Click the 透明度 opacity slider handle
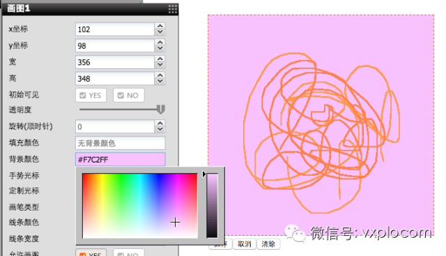This screenshot has height=256, width=446. pos(161,110)
